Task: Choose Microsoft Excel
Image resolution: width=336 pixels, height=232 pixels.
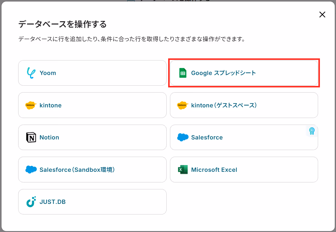Action: pyautogui.click(x=244, y=170)
